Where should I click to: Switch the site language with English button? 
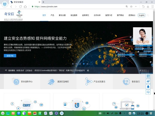[142, 15]
